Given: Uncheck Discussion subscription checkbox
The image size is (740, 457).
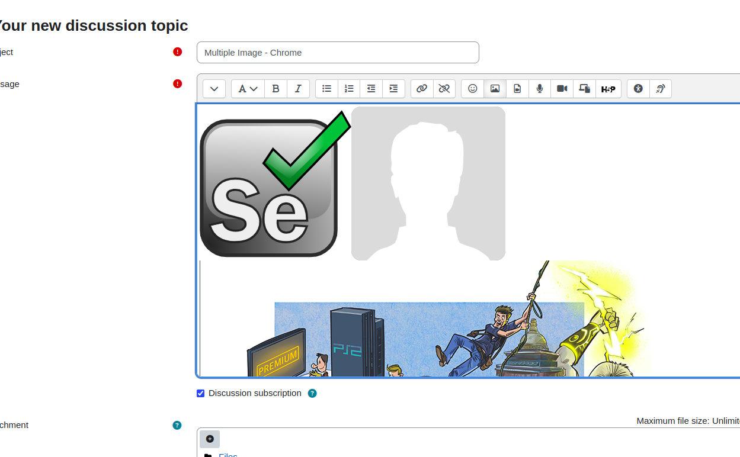Looking at the screenshot, I should click(201, 394).
